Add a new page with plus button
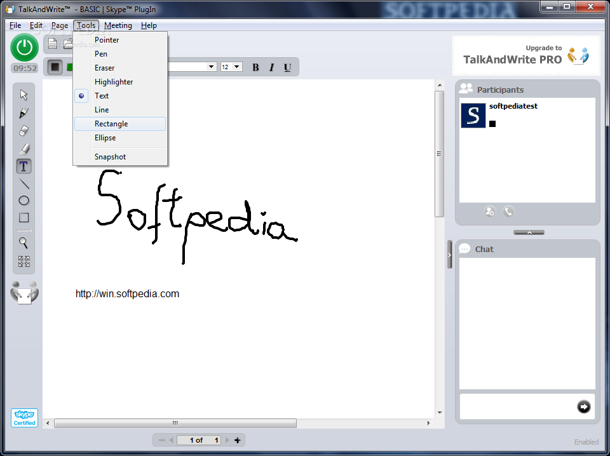The image size is (610, 456). pyautogui.click(x=237, y=440)
